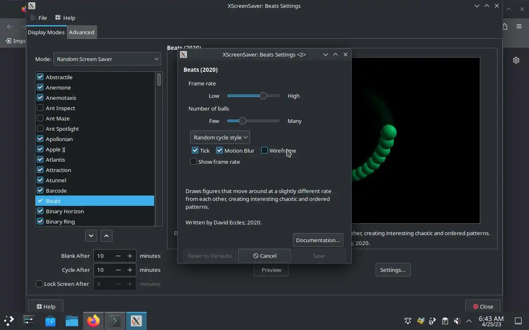Image resolution: width=529 pixels, height=330 pixels.
Task: Open the File menu
Action: click(x=39, y=18)
